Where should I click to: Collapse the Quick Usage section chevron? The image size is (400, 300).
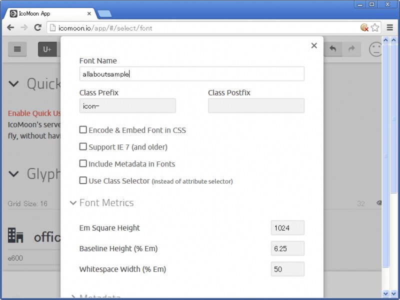tap(13, 83)
